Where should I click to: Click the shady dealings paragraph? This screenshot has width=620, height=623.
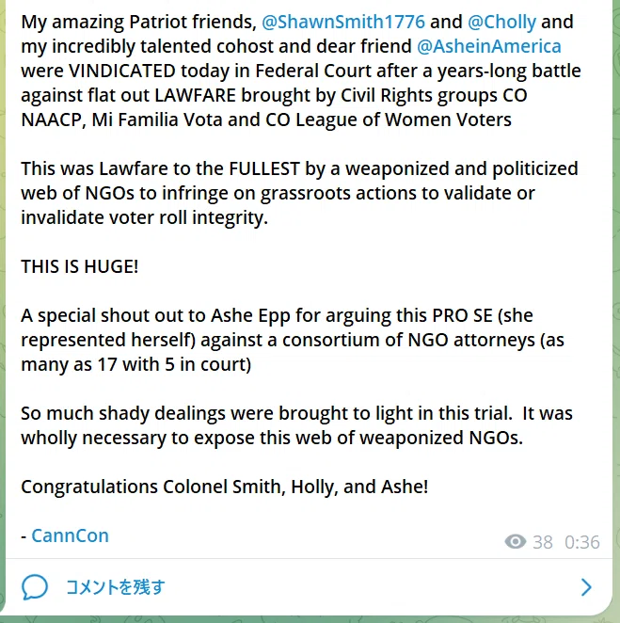coord(296,425)
